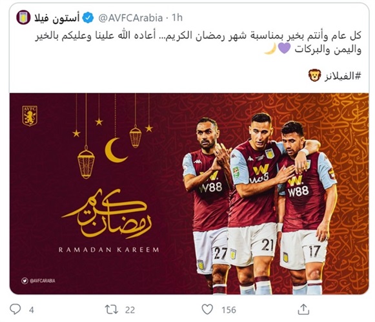Click the lion emoji after hashtag
Screen dimensions: 375x322
pyautogui.click(x=314, y=75)
